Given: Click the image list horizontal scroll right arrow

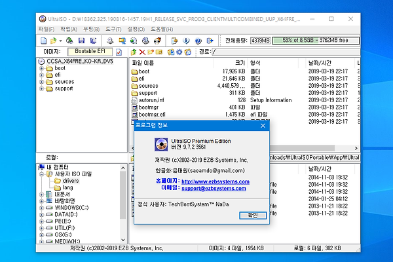Looking at the screenshot, I should pyautogui.click(x=356, y=148).
